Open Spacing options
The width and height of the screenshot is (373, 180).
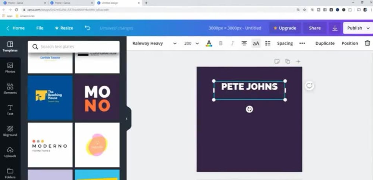[x=285, y=43]
